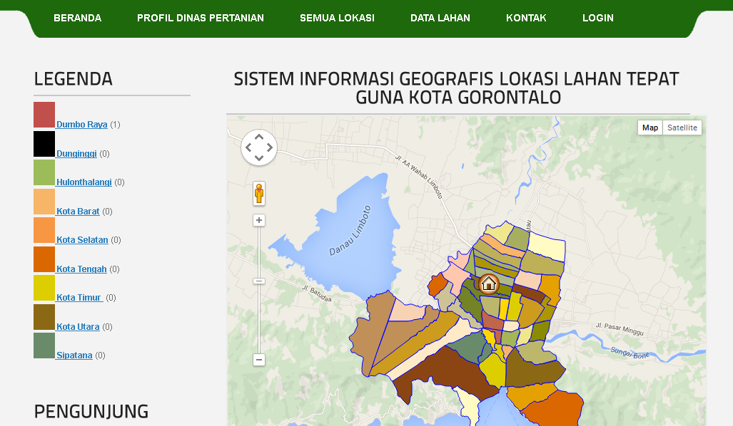This screenshot has height=426, width=733.
Task: Select the house location marker on the map
Action: 488,284
